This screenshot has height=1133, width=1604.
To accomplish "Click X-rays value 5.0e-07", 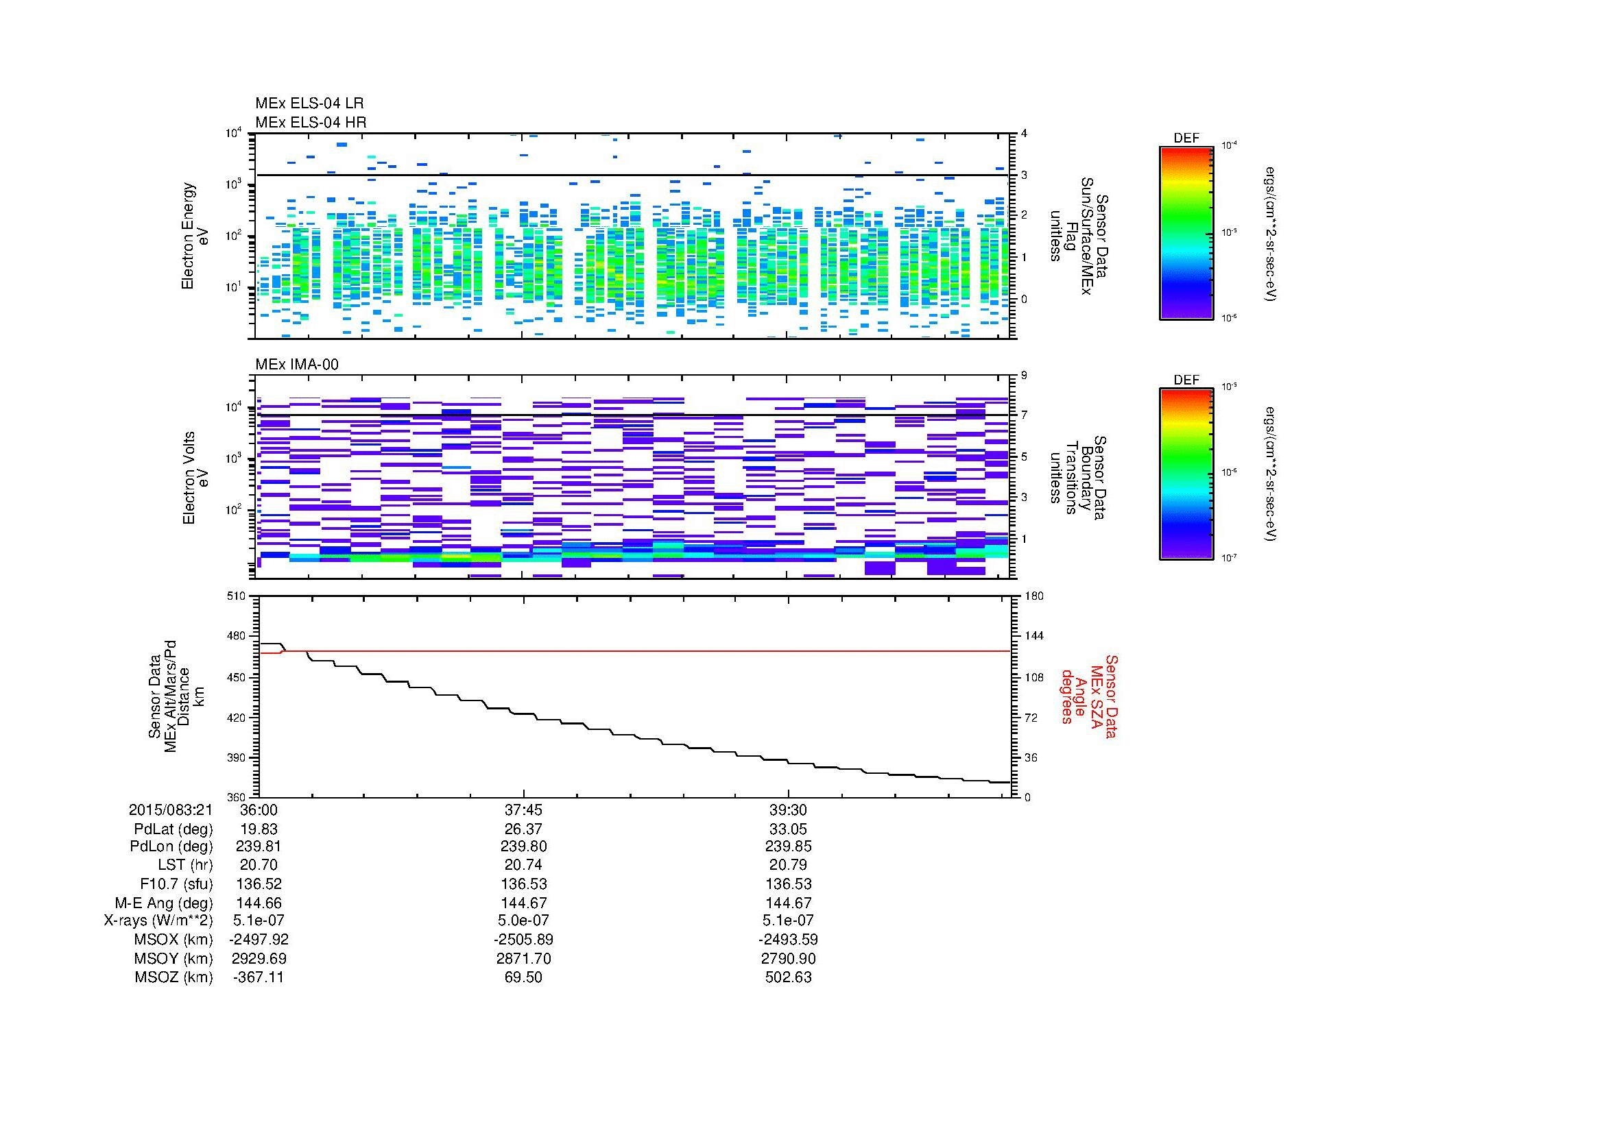I will click(x=523, y=921).
